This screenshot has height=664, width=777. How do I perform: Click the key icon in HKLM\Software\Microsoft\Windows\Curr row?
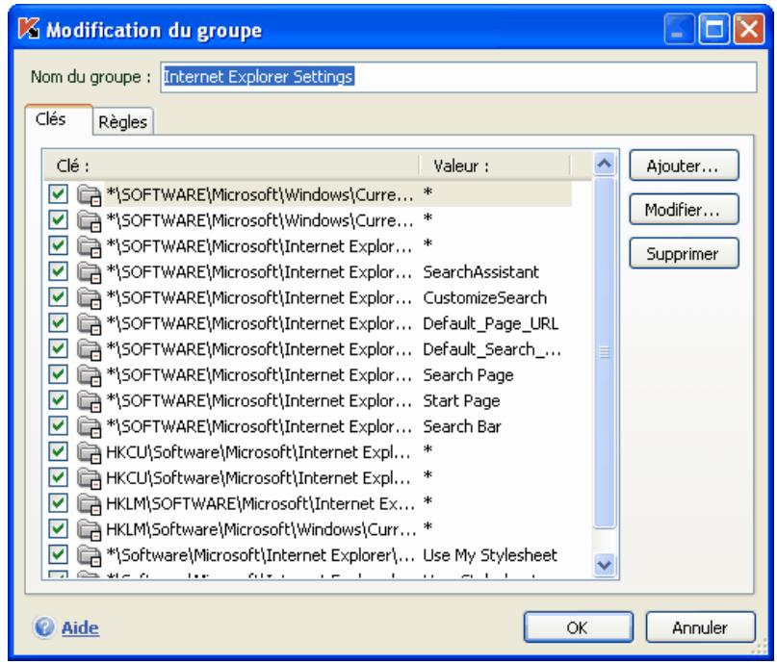90,529
